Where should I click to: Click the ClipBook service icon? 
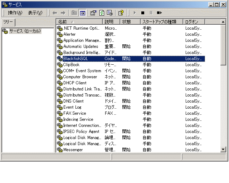pyautogui.click(x=60, y=65)
